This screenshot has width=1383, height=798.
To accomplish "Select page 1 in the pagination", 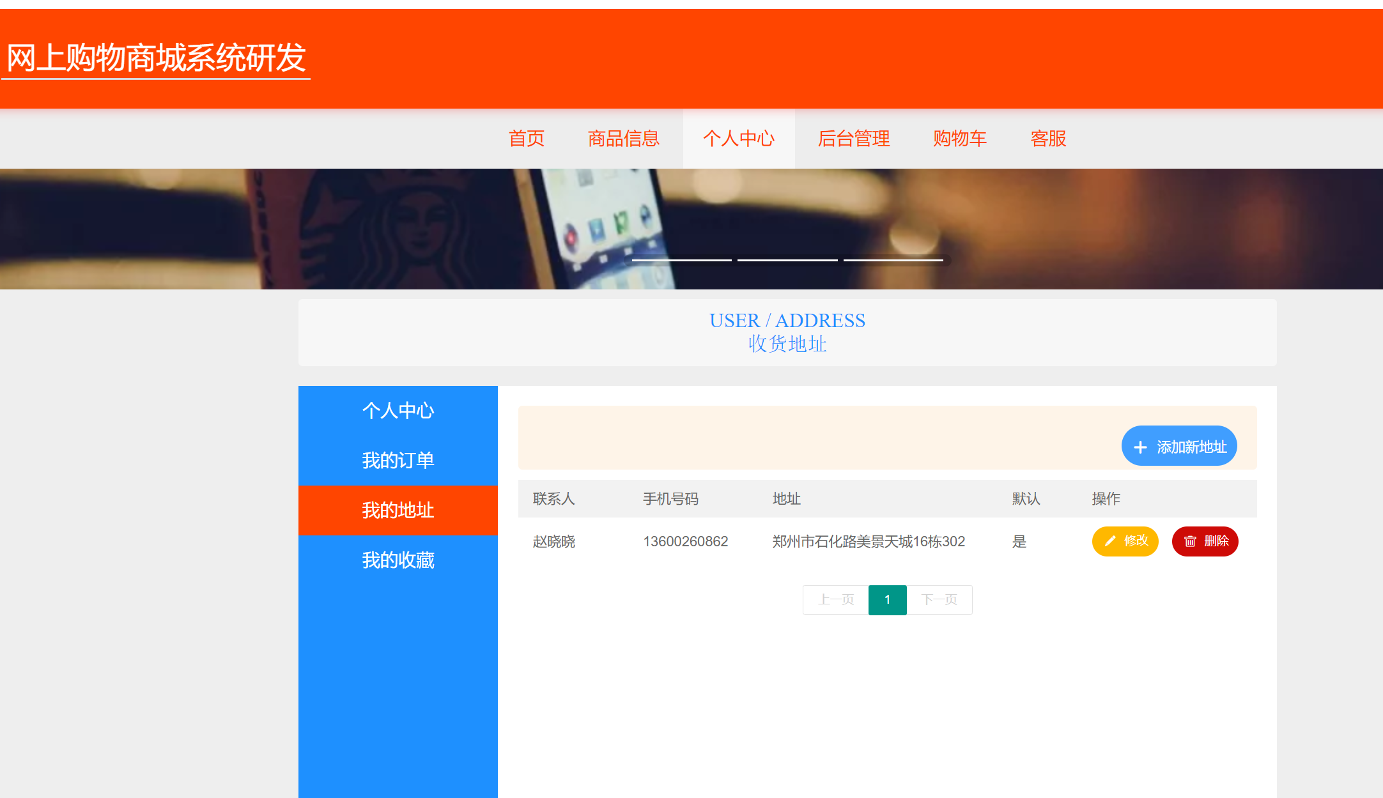I will (x=887, y=599).
